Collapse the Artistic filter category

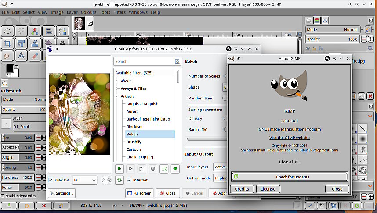pyautogui.click(x=117, y=96)
